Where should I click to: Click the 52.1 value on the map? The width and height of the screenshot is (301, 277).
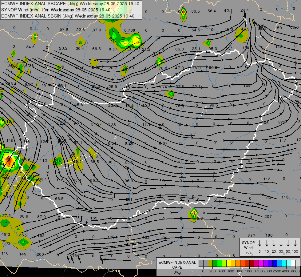pyautogui.click(x=78, y=143)
